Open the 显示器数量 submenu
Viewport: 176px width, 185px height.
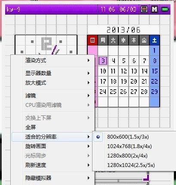[53, 73]
